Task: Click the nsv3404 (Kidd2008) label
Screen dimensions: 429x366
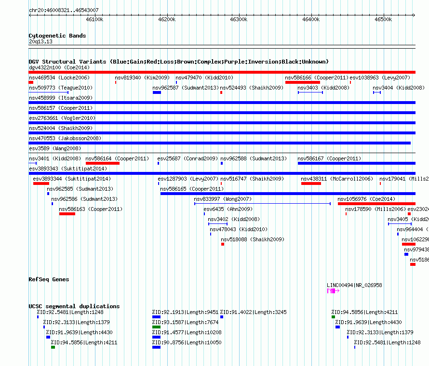Action: point(399,88)
